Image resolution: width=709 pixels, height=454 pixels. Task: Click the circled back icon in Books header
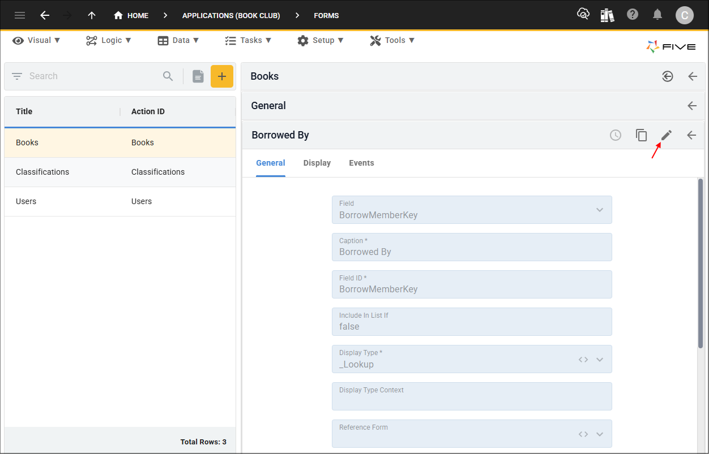click(x=668, y=76)
